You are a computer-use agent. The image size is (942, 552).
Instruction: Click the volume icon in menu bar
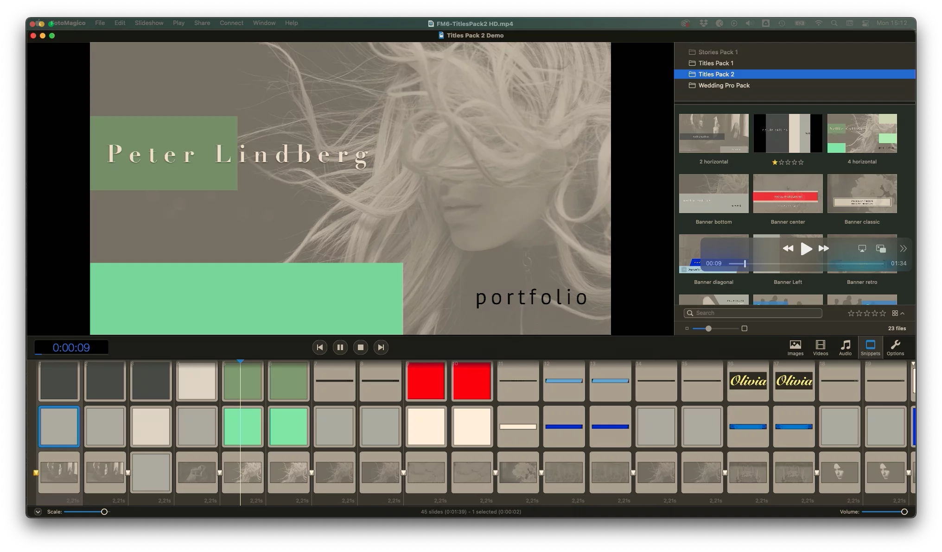tap(749, 23)
